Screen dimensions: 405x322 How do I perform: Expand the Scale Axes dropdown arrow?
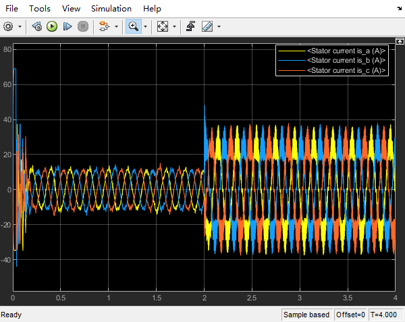[x=174, y=27]
